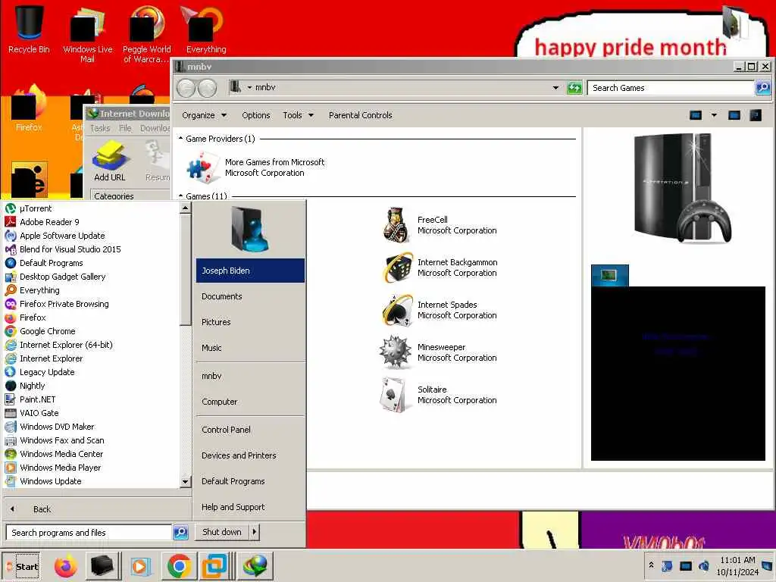Click Chrome icon in the taskbar
Image resolution: width=776 pixels, height=582 pixels.
[179, 566]
